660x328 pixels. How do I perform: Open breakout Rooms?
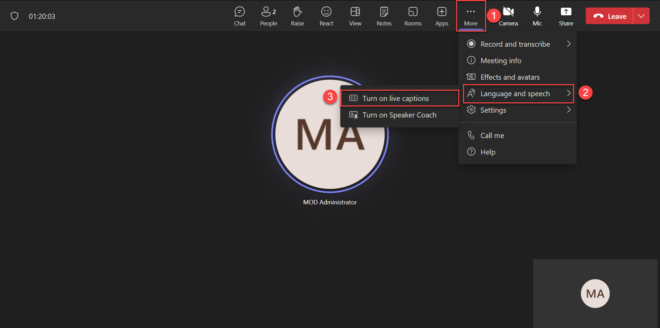pos(413,16)
